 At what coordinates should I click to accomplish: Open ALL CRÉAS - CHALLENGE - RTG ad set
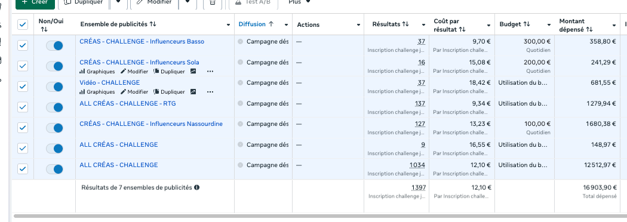(x=128, y=103)
